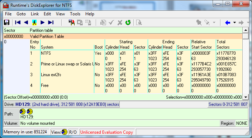Click the Boot value Yes
252x138 pixels.
[98, 53]
